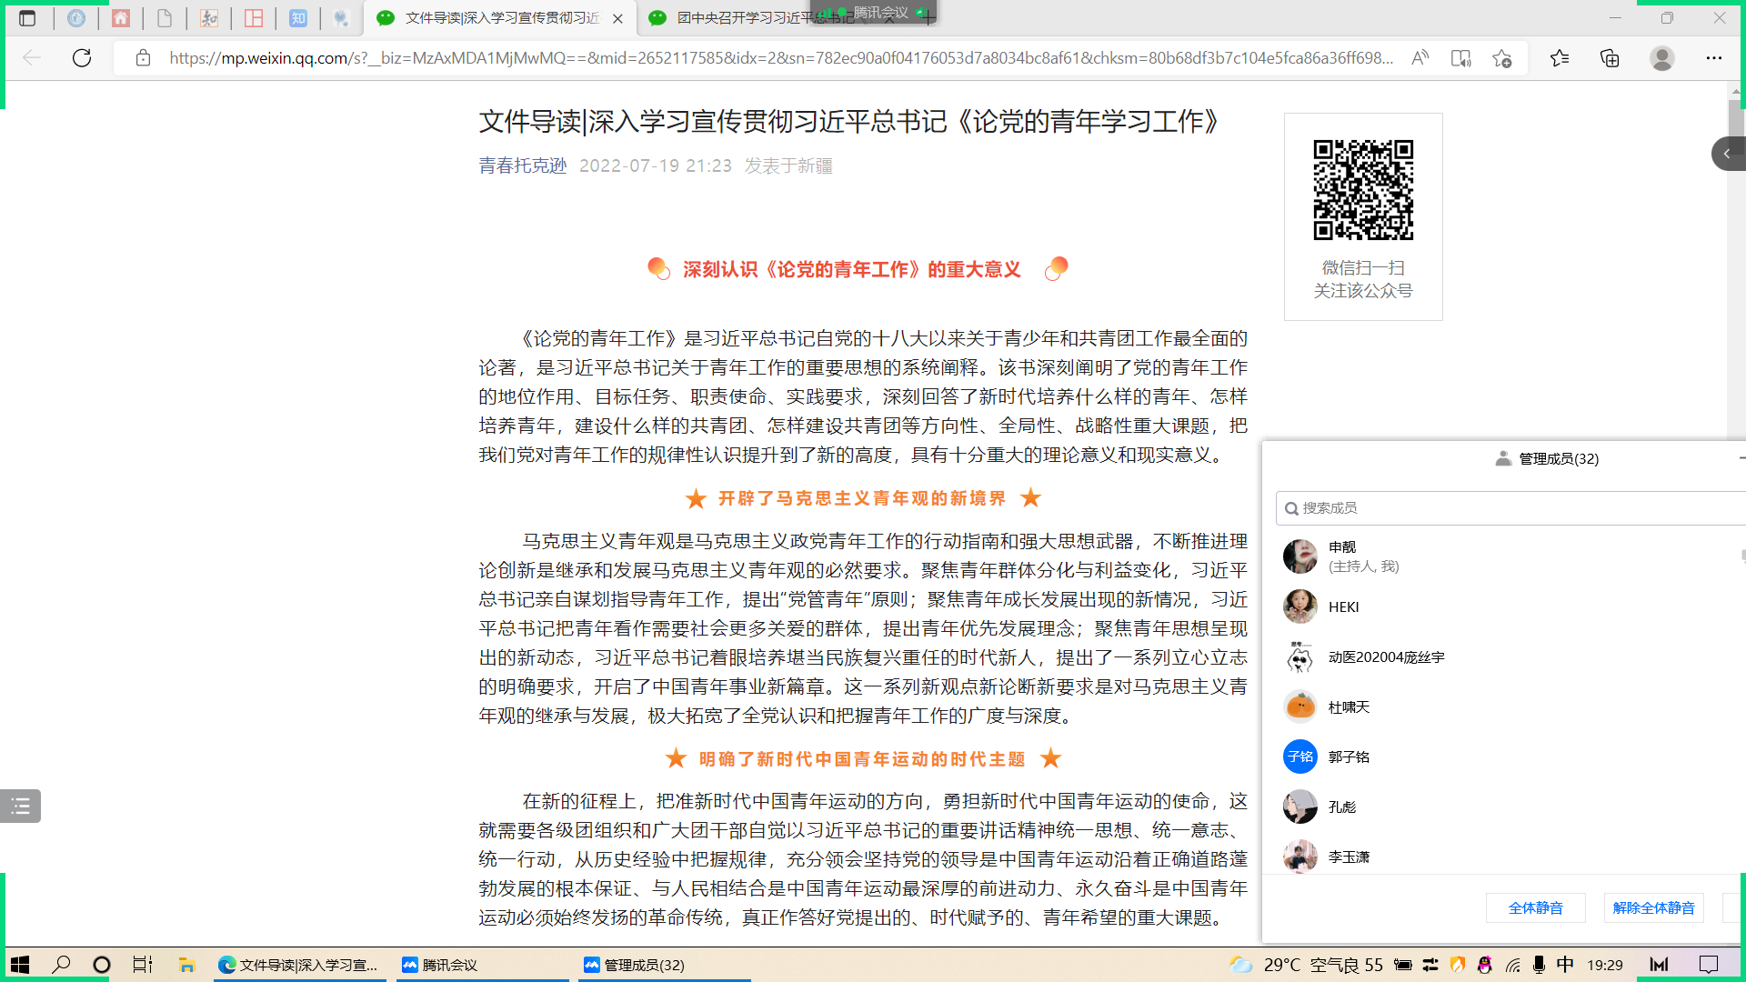
Task: Expand the collapsed right side panel arrow
Action: click(x=1727, y=154)
